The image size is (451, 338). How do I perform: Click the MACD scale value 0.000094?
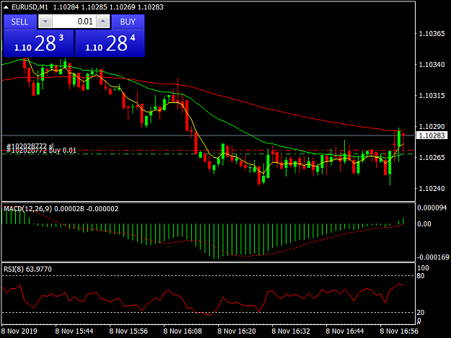point(432,208)
